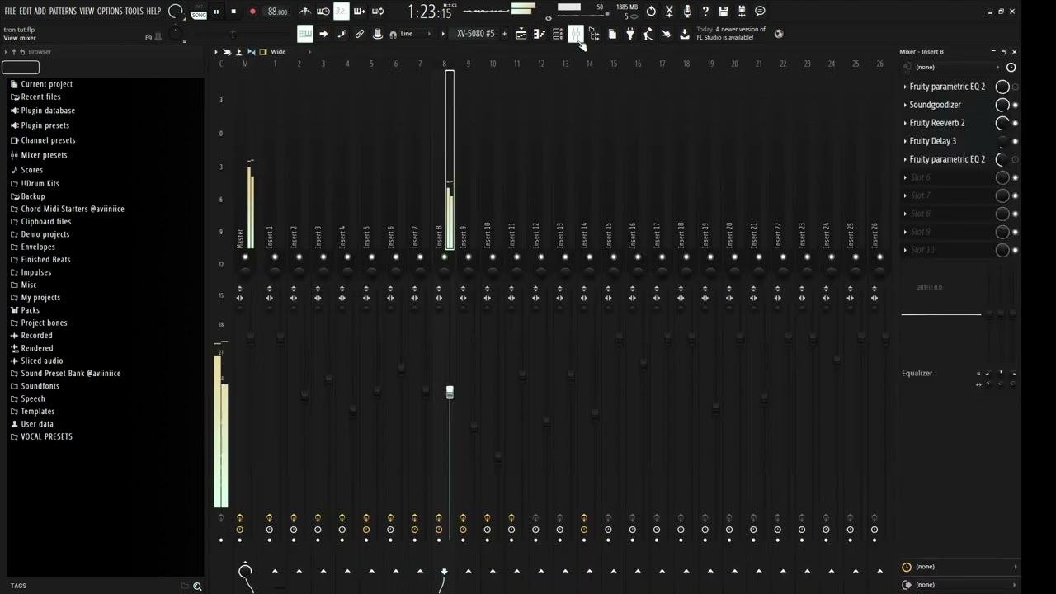Click the 88.000 tempo field

278,12
